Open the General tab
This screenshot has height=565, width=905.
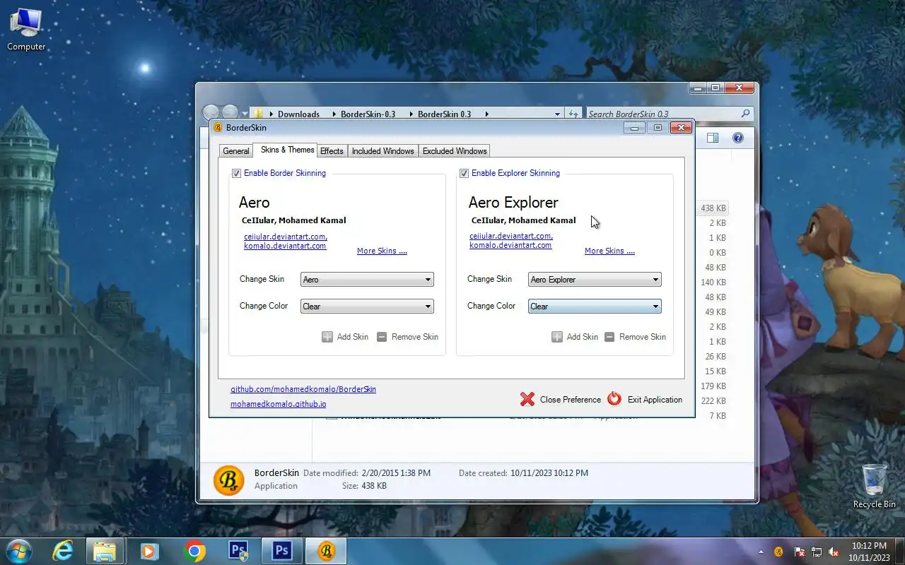235,151
